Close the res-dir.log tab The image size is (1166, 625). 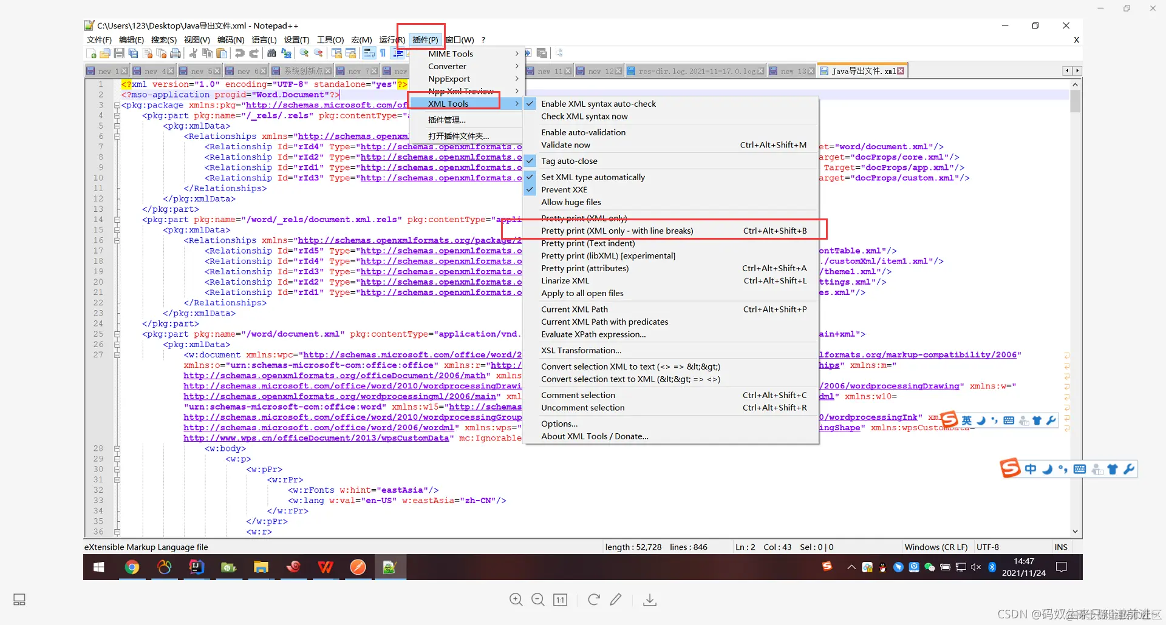[760, 71]
